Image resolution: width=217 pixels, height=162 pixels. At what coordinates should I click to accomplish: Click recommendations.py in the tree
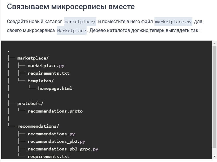coord(51,134)
